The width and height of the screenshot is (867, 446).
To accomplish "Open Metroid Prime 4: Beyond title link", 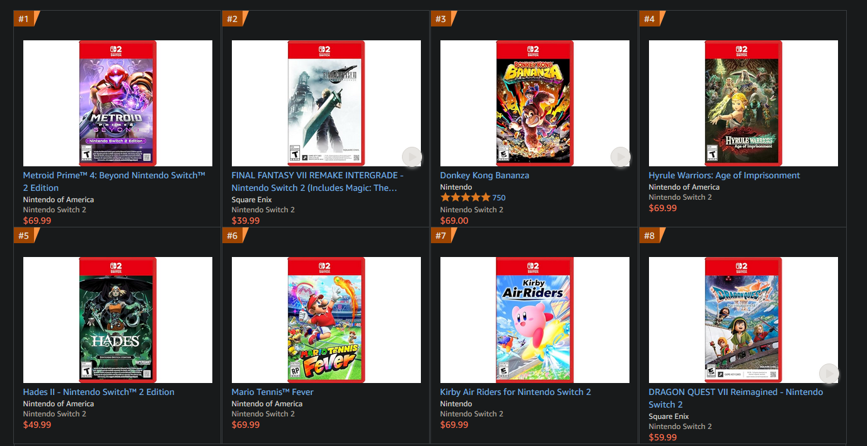I will 114,181.
